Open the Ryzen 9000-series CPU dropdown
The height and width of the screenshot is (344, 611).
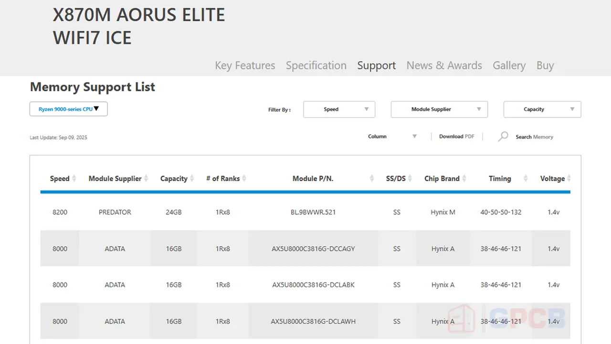pyautogui.click(x=69, y=109)
